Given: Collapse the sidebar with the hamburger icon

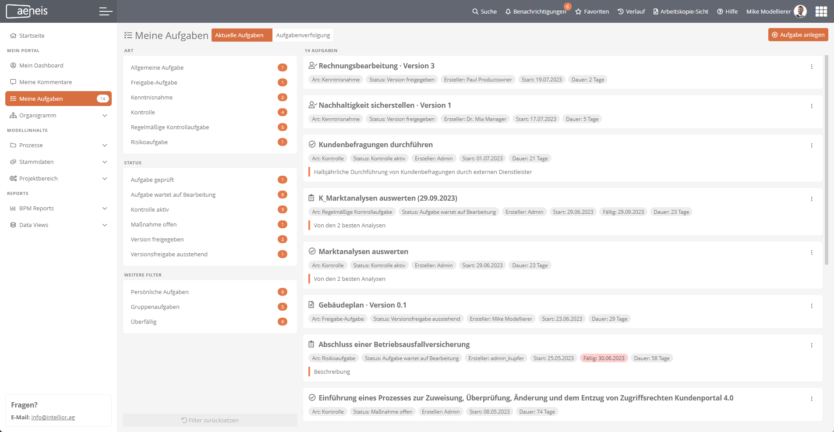Looking at the screenshot, I should tap(106, 11).
